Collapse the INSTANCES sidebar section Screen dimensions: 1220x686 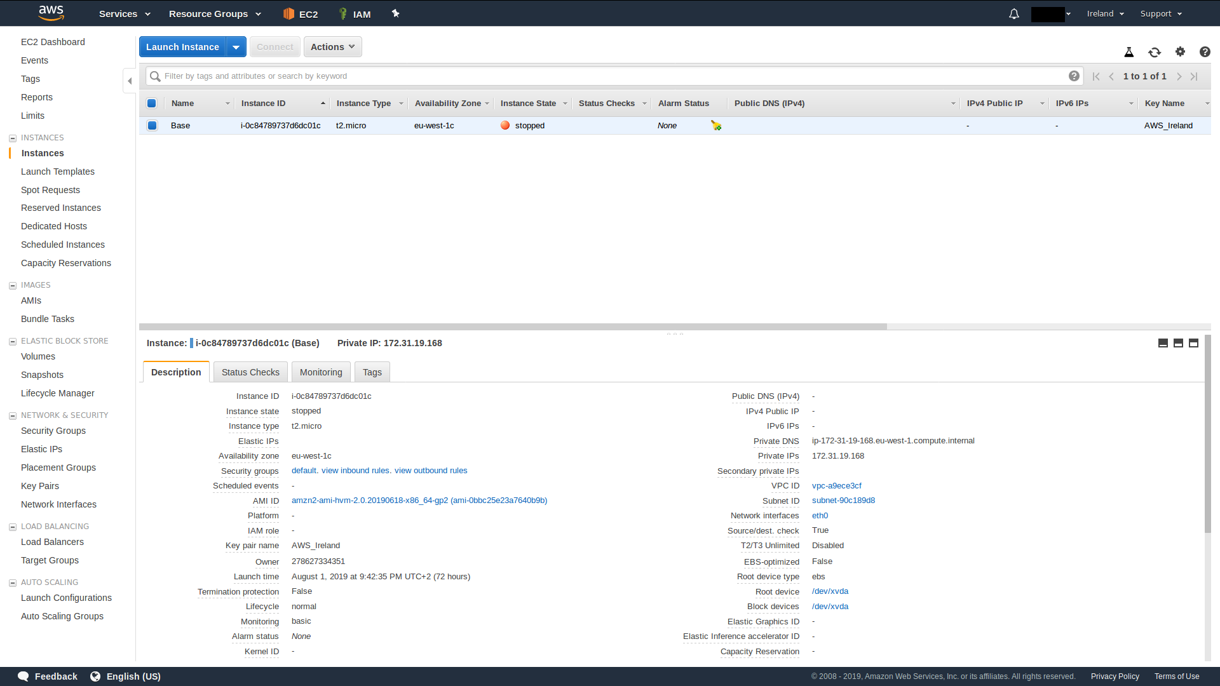tap(12, 138)
